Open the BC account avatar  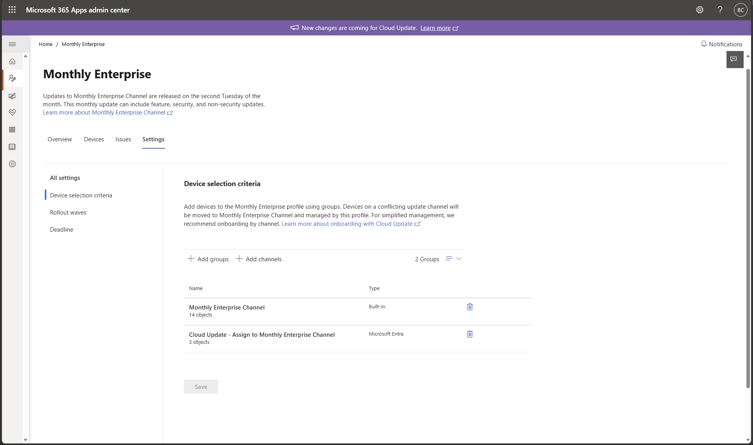[x=741, y=10]
